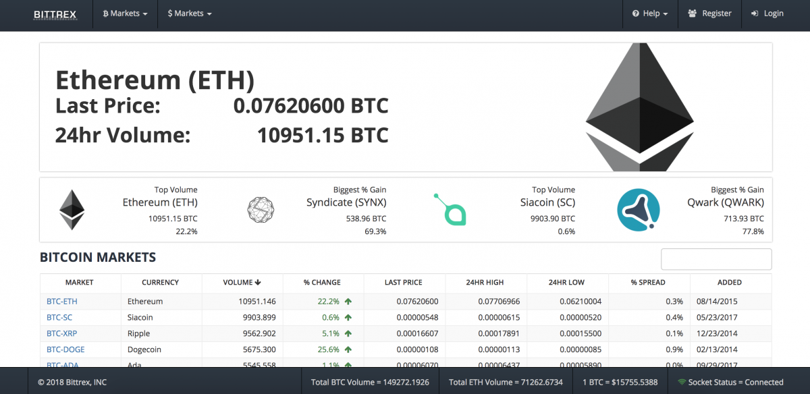This screenshot has width=810, height=394.
Task: Expand the Help menu
Action: coord(650,13)
